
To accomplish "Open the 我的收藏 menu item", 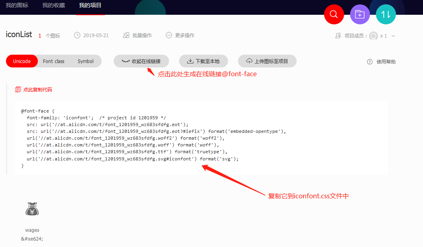I will (x=53, y=6).
